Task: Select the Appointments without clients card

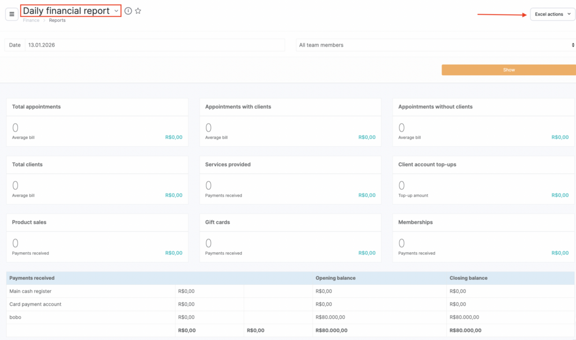Action: (483, 123)
